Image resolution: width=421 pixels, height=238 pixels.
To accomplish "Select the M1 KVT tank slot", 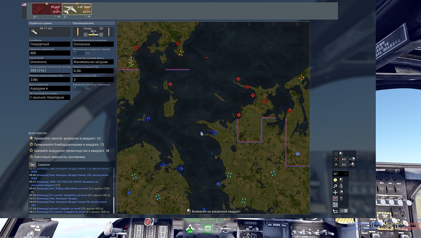I will tap(47, 9).
